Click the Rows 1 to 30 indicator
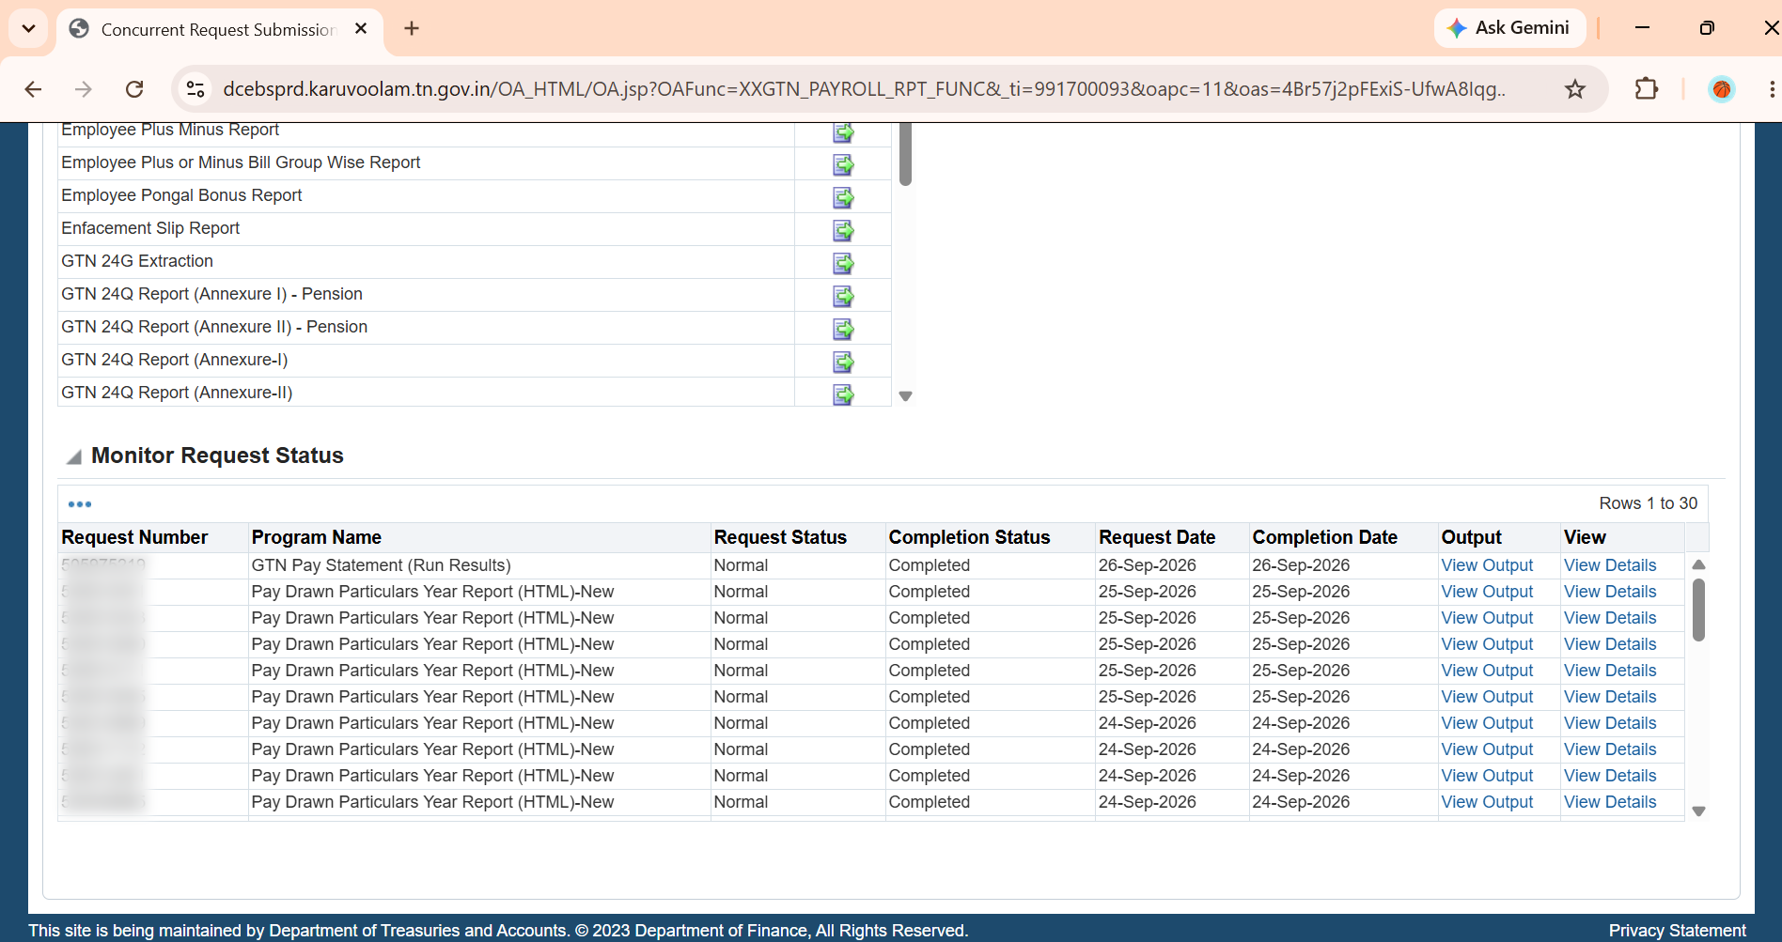This screenshot has width=1782, height=942. pos(1648,503)
